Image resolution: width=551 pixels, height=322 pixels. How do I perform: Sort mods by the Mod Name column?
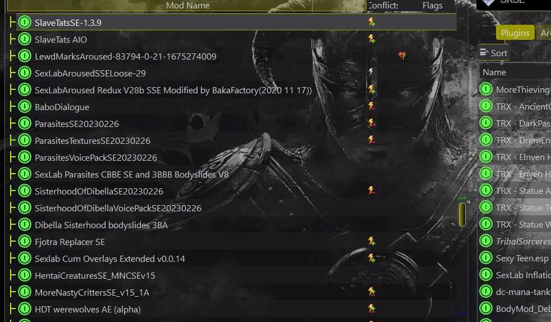point(187,6)
